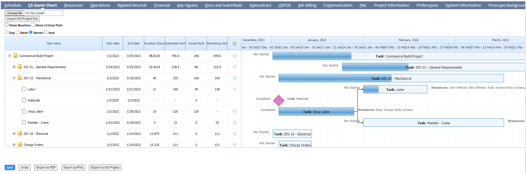
Task: Select the Week view radio button
Action: [x=18, y=32]
